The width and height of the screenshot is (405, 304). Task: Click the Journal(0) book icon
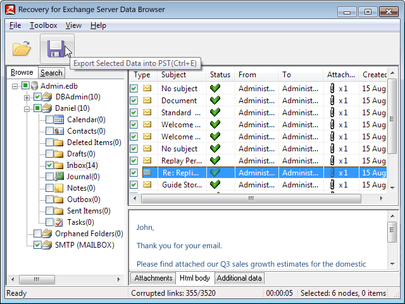pos(59,177)
